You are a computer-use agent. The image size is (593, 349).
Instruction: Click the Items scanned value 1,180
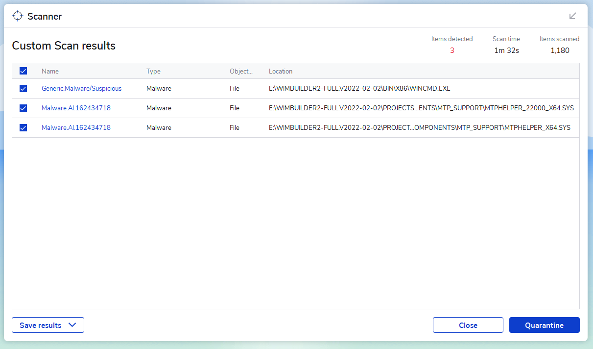coord(560,50)
